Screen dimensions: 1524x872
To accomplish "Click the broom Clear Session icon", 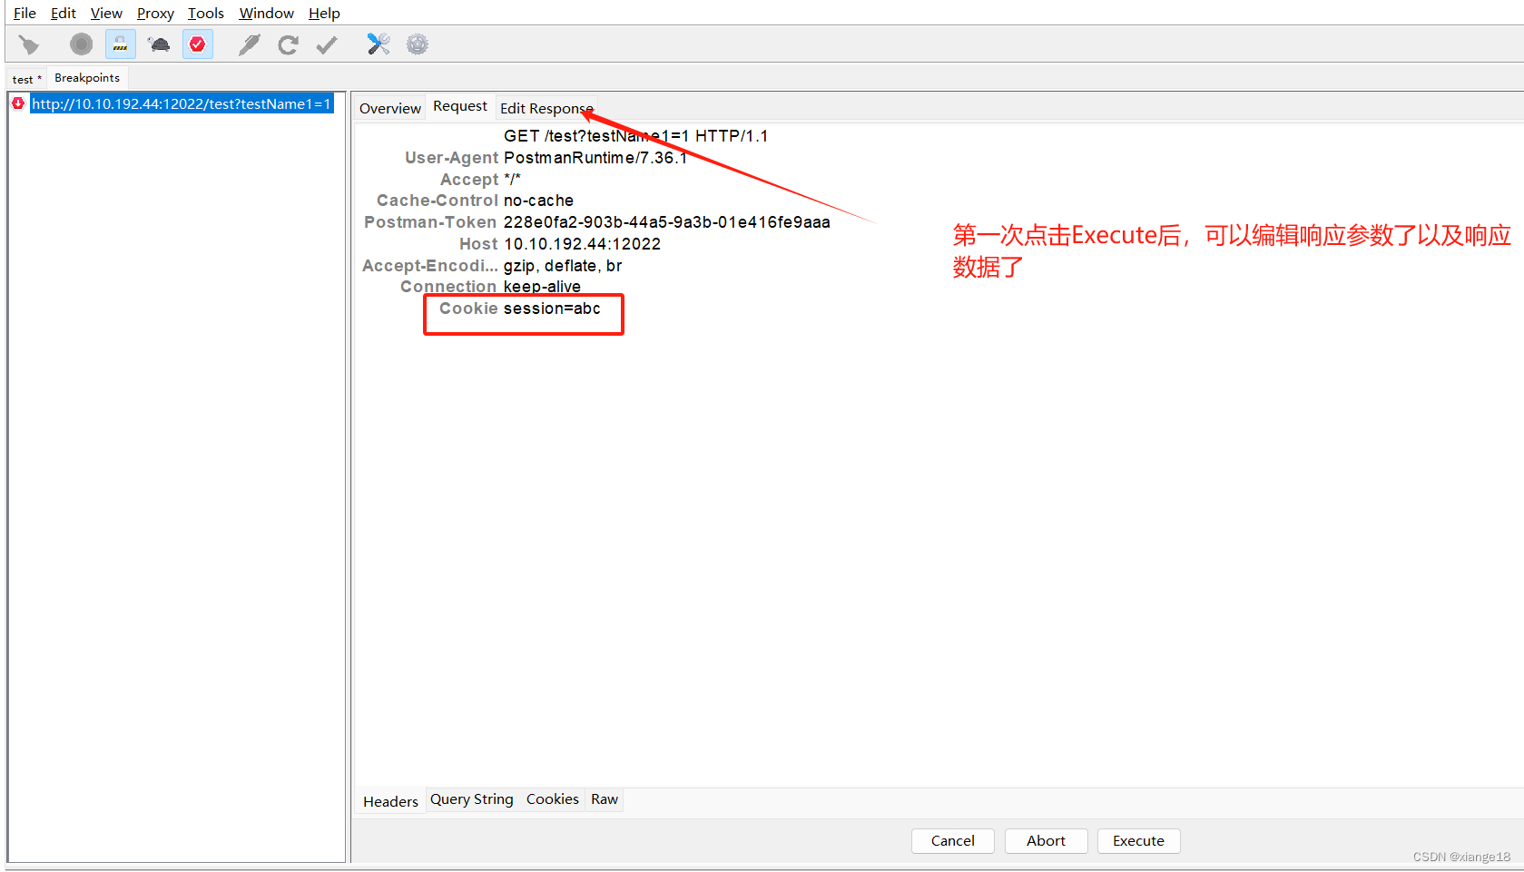I will pos(29,44).
